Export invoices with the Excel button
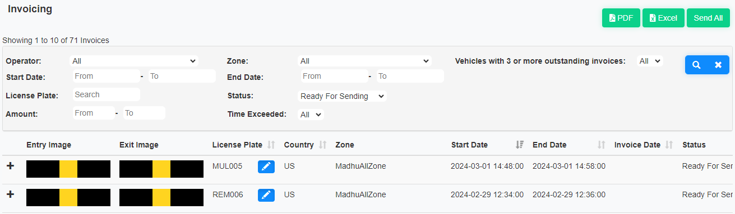Viewport: 735px width, 214px height. (663, 18)
